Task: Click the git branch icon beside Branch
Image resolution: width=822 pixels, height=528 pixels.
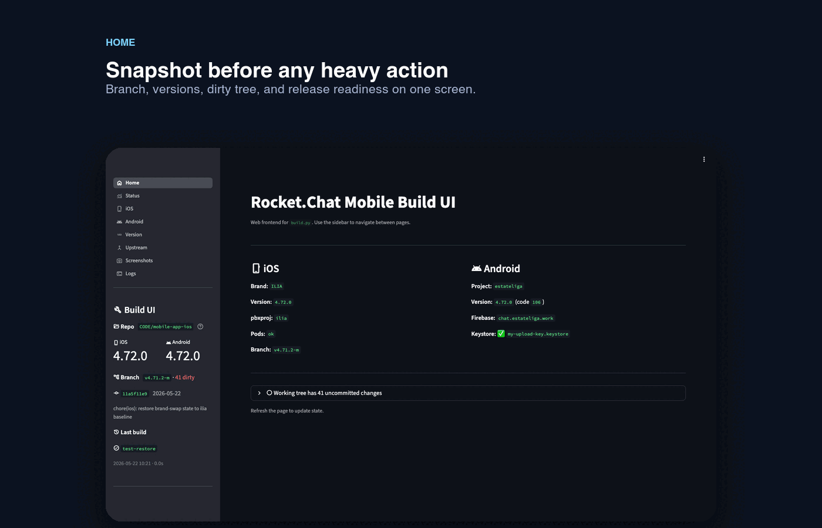Action: pos(116,377)
